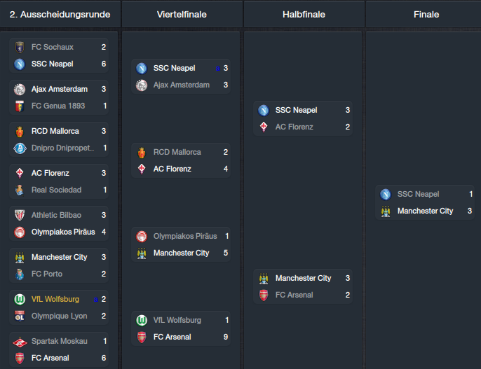Click the RCD Mallorca Viertelfinale score 2
481x369 pixels.
tap(226, 152)
